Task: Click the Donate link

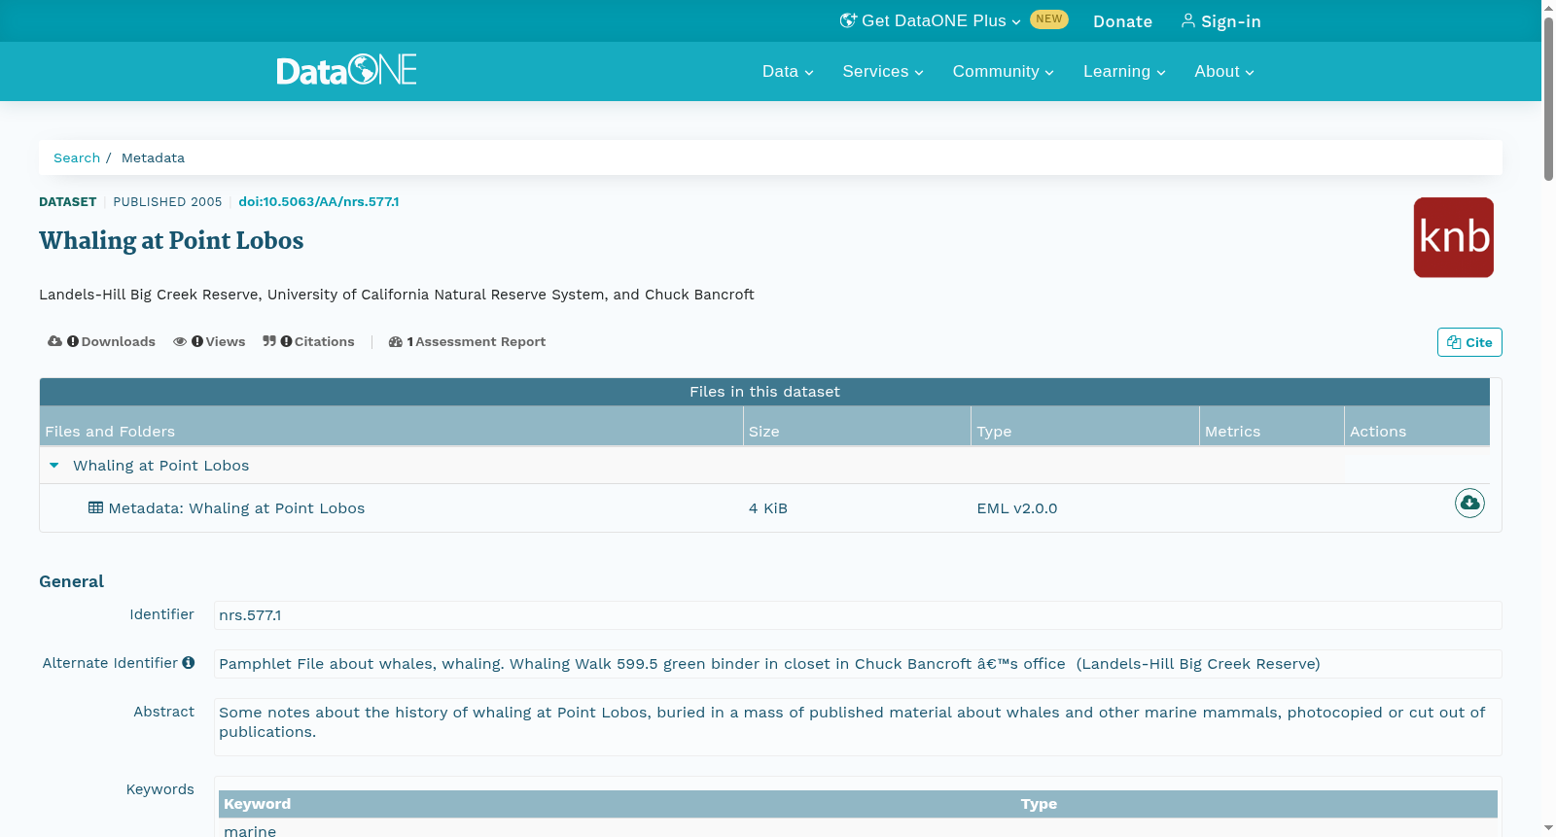Action: click(x=1122, y=21)
